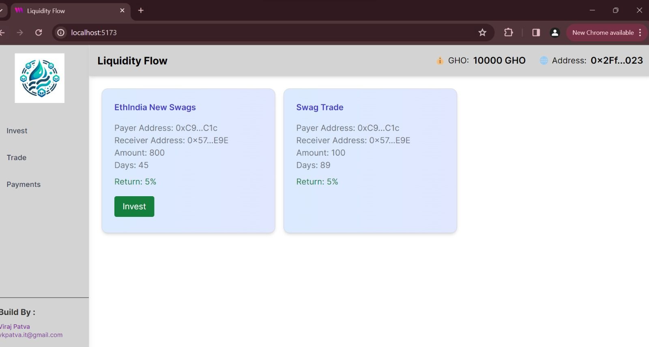Open the Chrome profile avatar icon
The height and width of the screenshot is (347, 649).
(x=555, y=32)
